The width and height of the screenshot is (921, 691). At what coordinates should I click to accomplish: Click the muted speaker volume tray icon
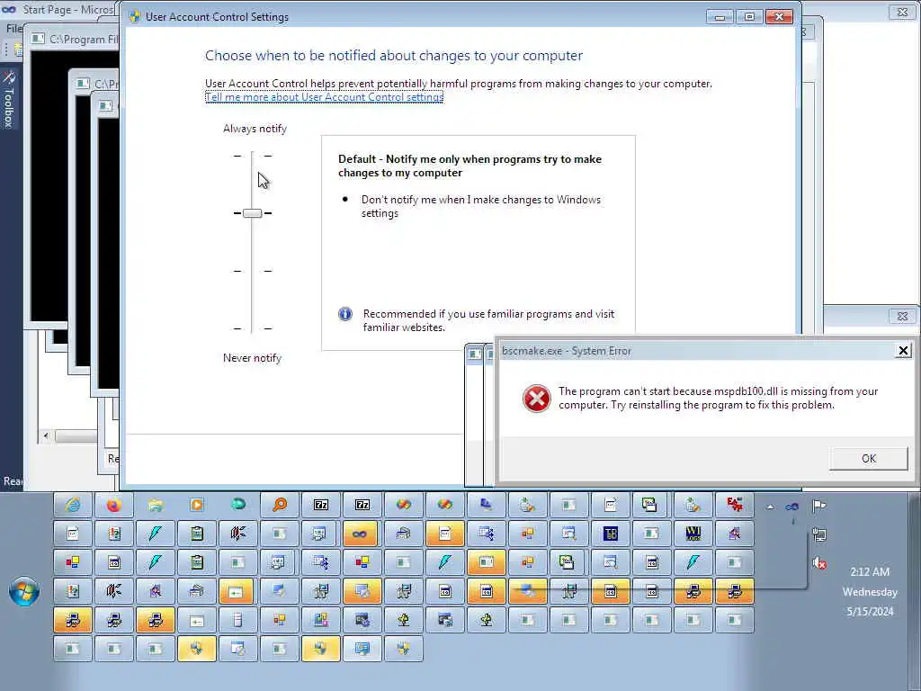pos(818,563)
